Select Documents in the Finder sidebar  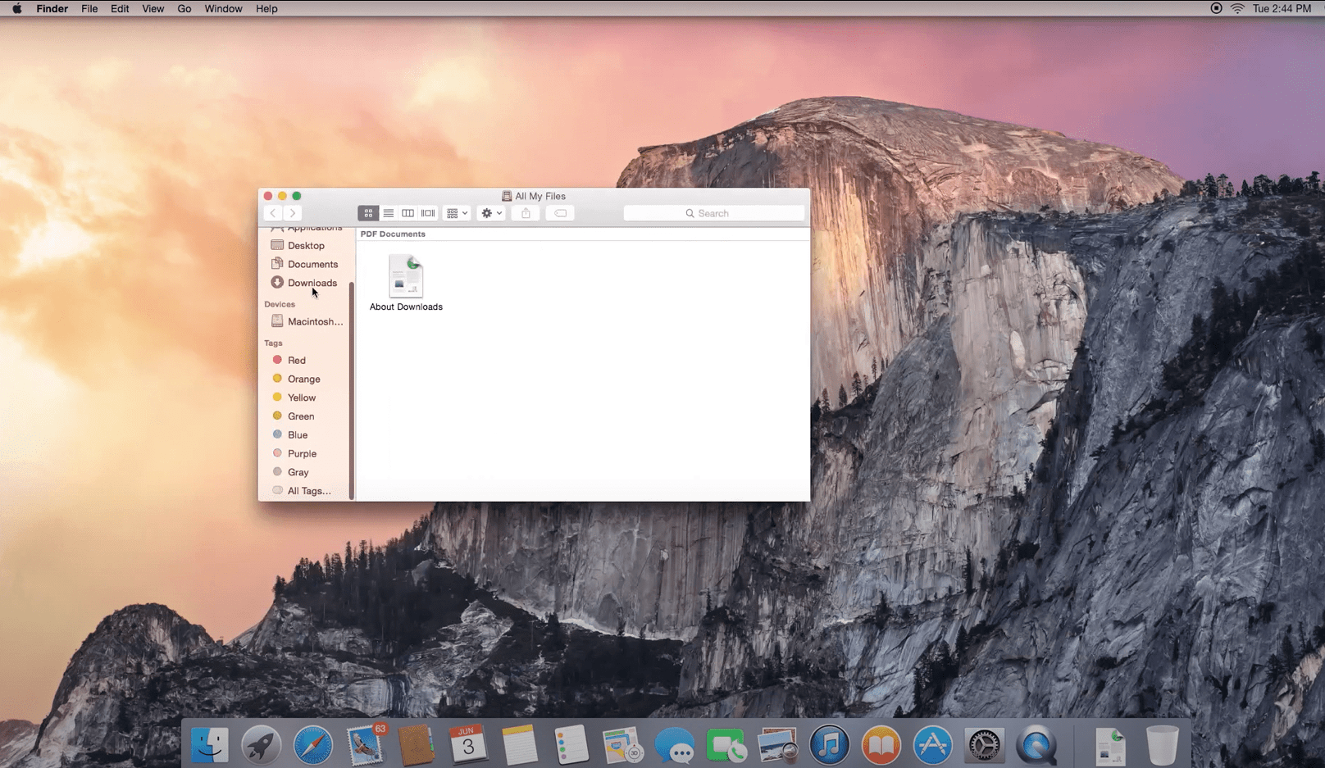tap(312, 264)
